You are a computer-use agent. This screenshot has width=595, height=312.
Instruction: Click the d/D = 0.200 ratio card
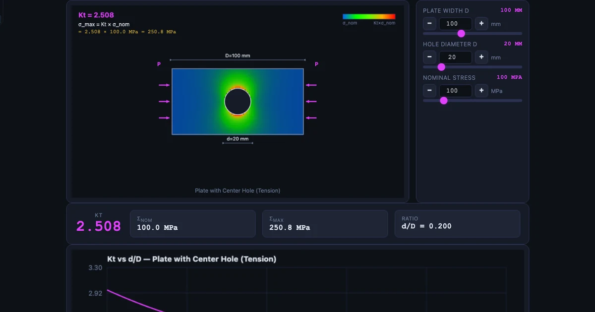[457, 224]
